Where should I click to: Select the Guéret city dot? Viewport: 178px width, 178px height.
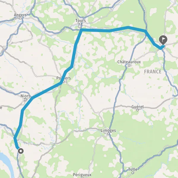coord(138,110)
